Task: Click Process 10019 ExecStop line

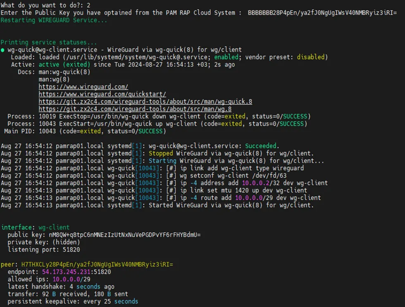Action: click(159, 117)
